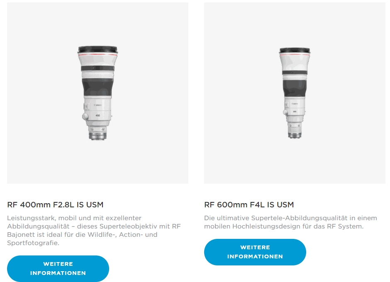Open the RF 400mm lens product image
Viewport: 390px width, 282px height.
[x=97, y=93]
